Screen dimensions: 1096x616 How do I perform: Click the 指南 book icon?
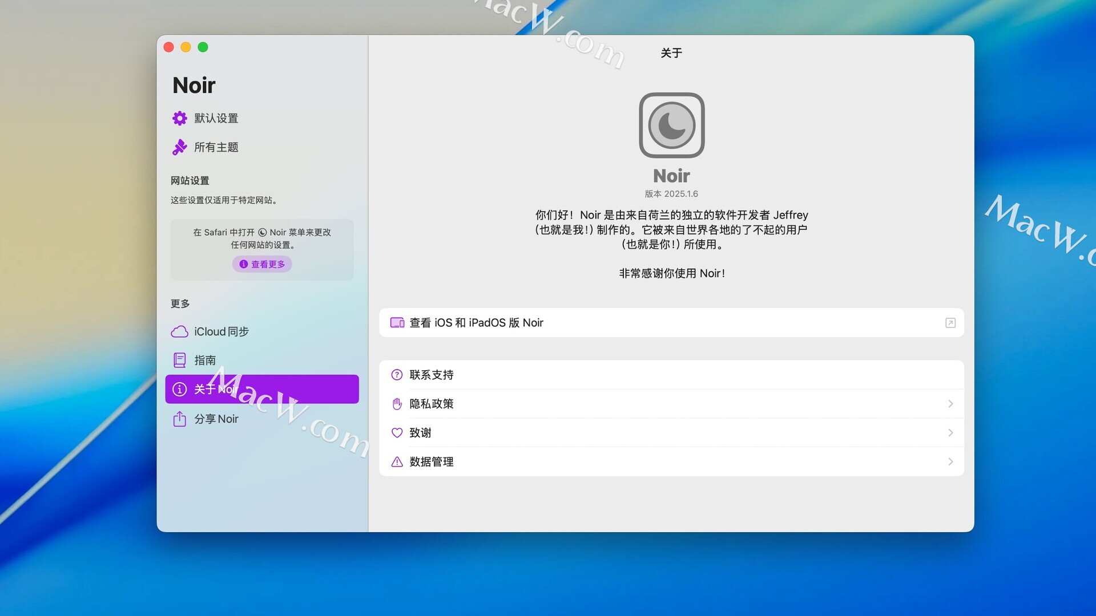click(179, 360)
